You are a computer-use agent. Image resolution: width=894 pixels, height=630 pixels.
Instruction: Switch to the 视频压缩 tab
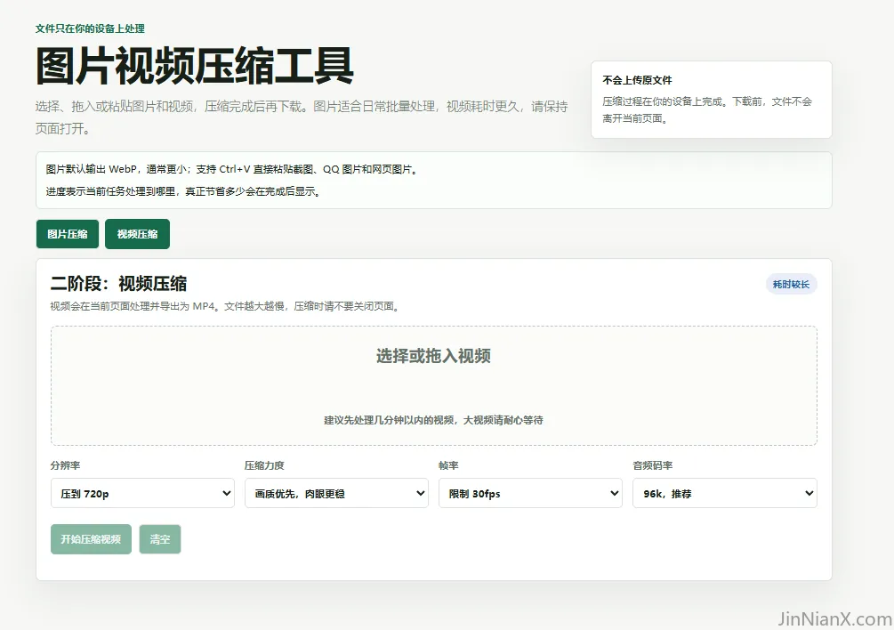(137, 234)
